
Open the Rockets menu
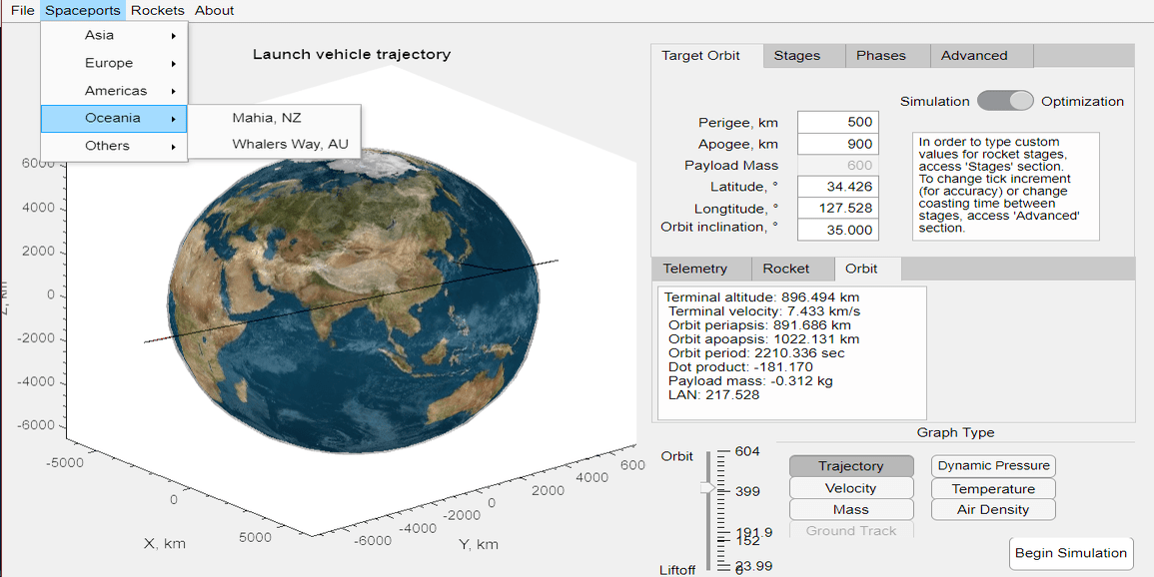(157, 10)
